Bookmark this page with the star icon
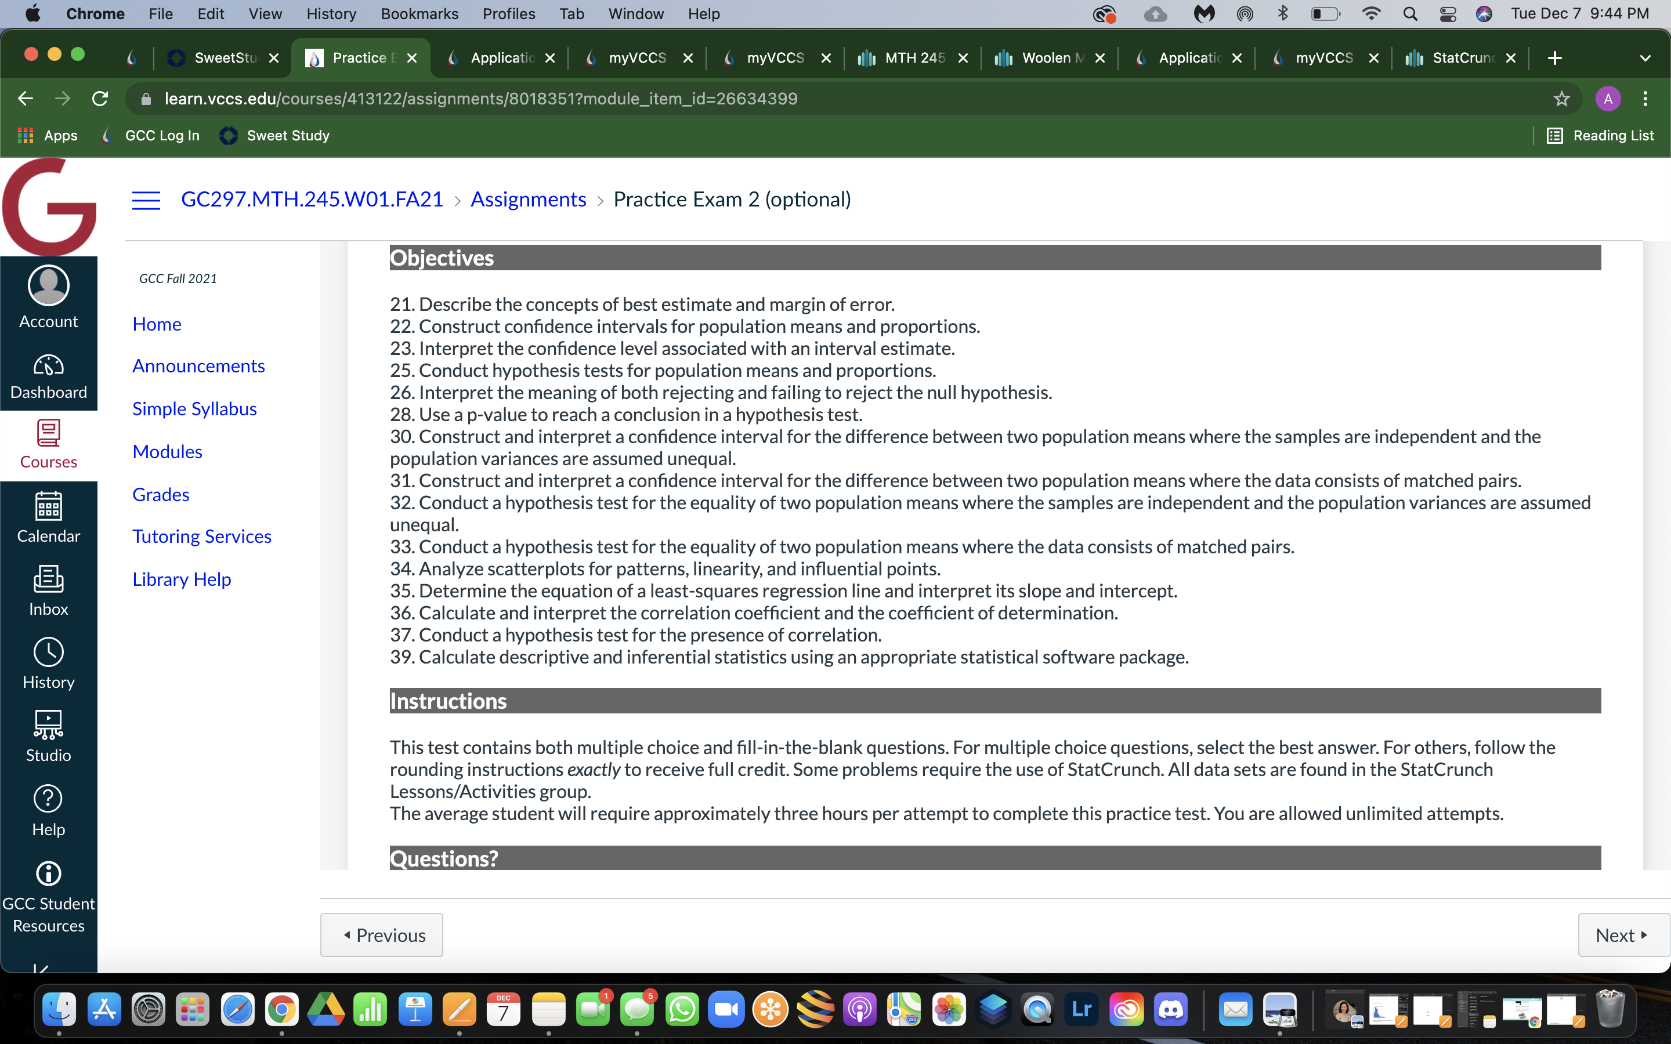This screenshot has height=1044, width=1671. 1561,99
